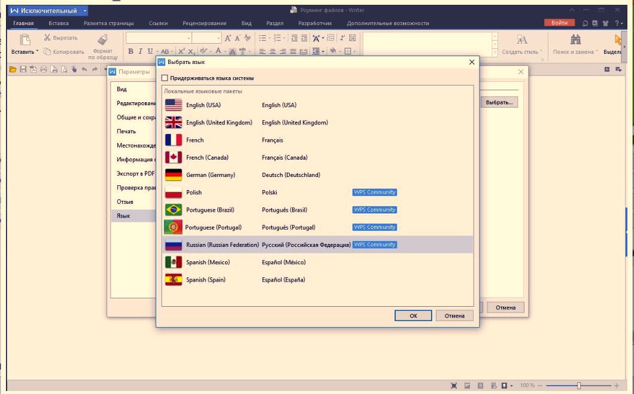Click Отмена button in Параметры window

pos(505,308)
